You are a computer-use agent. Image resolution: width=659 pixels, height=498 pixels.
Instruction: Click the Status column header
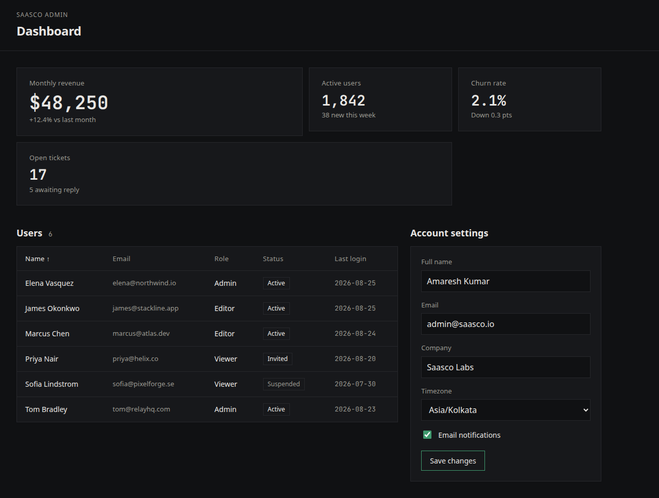tap(273, 259)
